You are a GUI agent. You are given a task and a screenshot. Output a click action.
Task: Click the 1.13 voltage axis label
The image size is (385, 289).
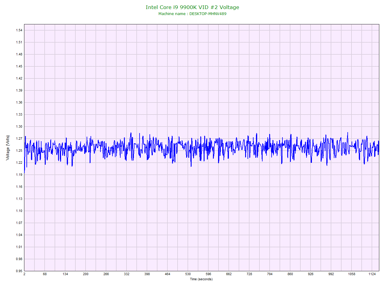click(x=19, y=199)
